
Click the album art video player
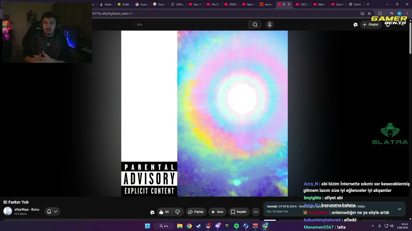pos(204,114)
